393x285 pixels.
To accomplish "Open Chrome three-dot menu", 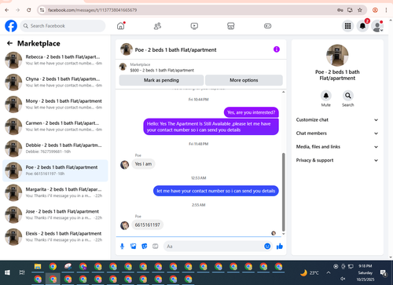I will point(386,10).
